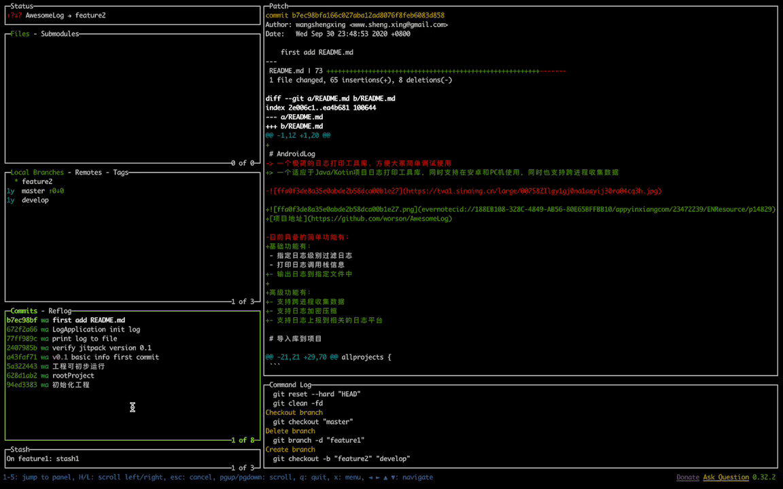This screenshot has height=489, width=783.
Task: Click the added github.com/worson/AwesomeLog line
Action: (359, 219)
